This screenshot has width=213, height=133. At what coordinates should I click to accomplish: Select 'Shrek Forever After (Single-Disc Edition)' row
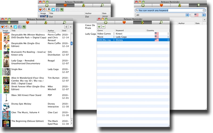pos(35,89)
